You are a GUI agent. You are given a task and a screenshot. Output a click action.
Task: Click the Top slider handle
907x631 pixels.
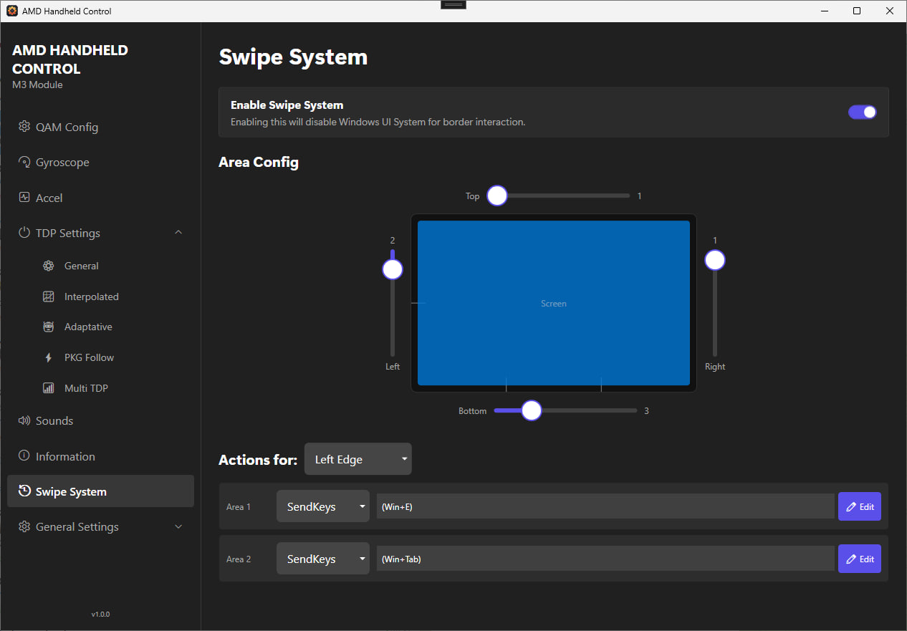(497, 196)
